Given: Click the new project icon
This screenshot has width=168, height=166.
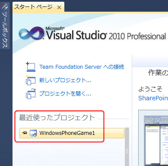Looking at the screenshot, I should pyautogui.click(x=31, y=80).
